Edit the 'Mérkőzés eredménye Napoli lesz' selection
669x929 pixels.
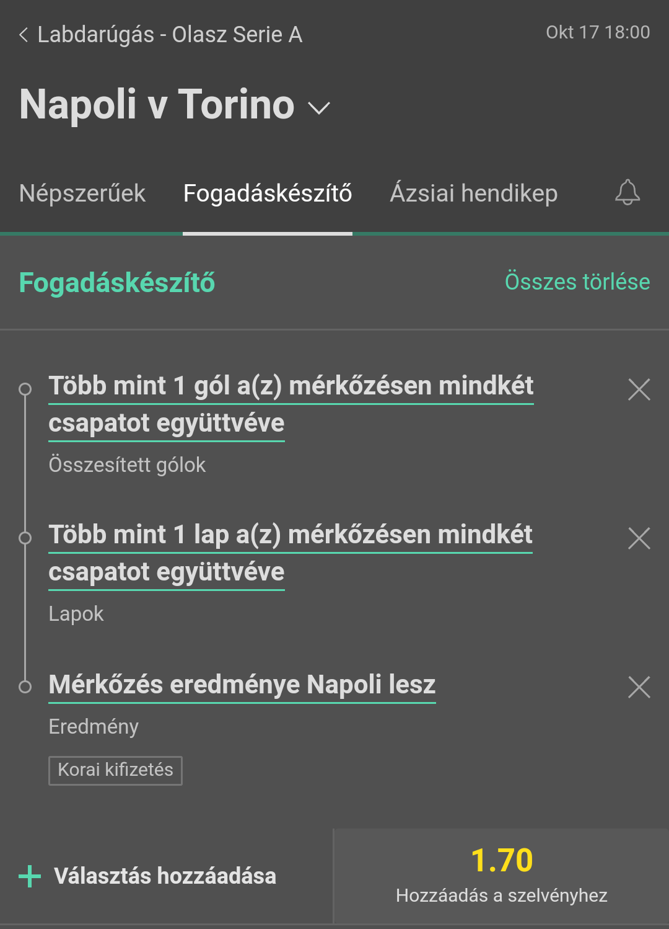click(x=242, y=685)
